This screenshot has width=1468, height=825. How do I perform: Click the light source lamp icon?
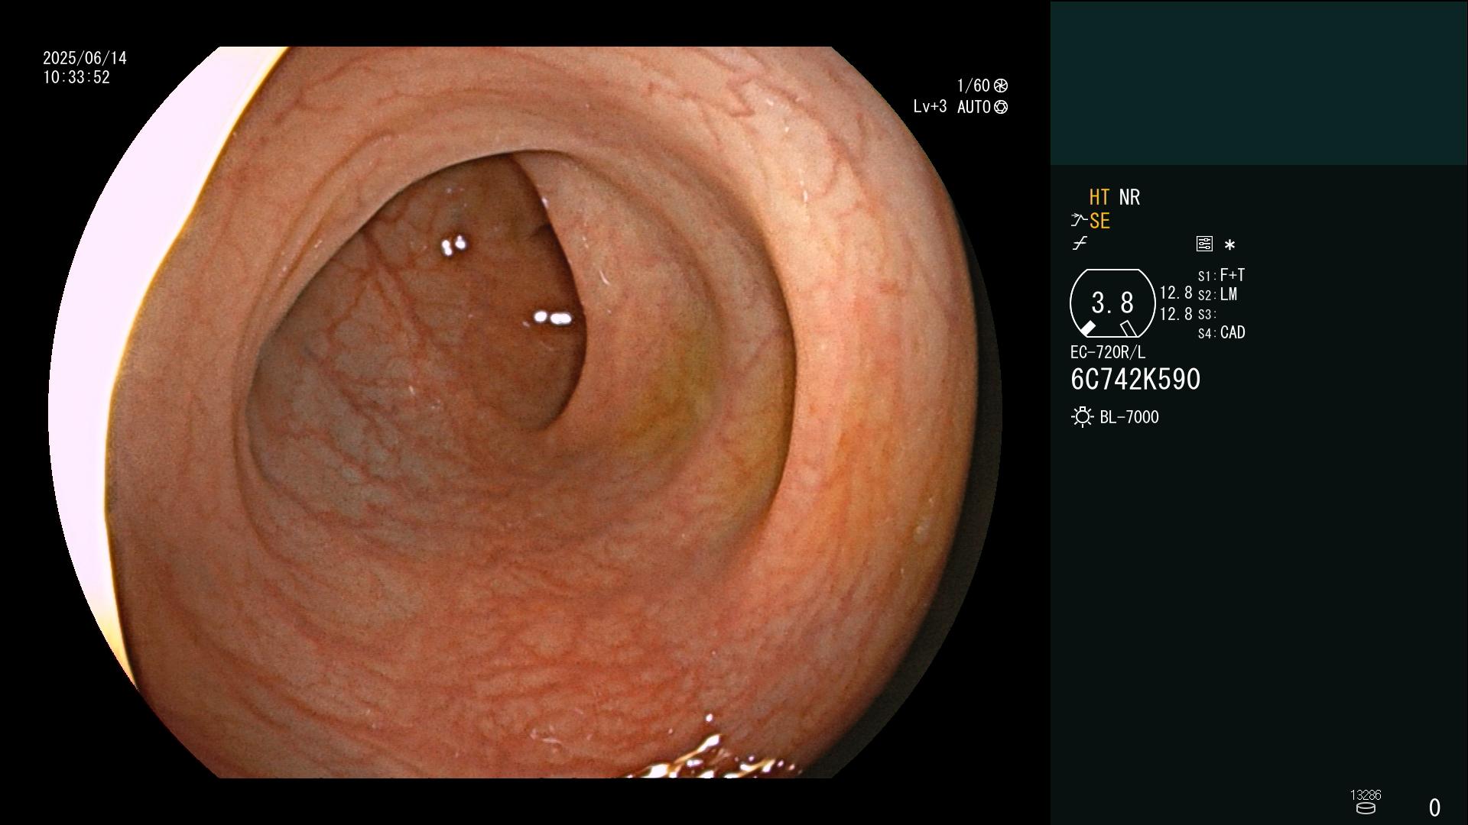[x=1082, y=417]
